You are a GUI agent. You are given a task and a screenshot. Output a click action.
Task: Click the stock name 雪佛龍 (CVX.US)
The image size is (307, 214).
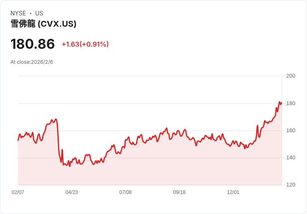pos(43,24)
